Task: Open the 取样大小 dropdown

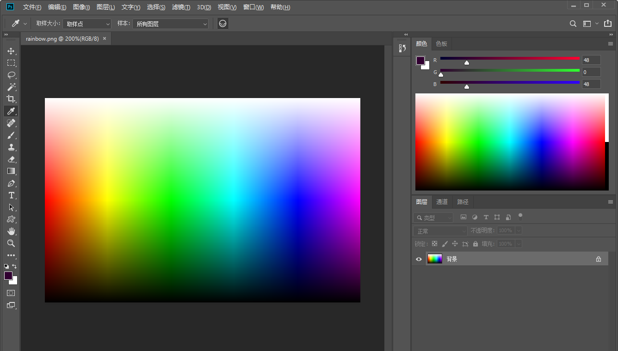Action: point(87,24)
